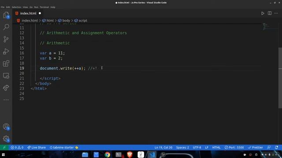Screen dimensions: 282x158
Task: Open the desktop start menu icon
Action: 3,154
